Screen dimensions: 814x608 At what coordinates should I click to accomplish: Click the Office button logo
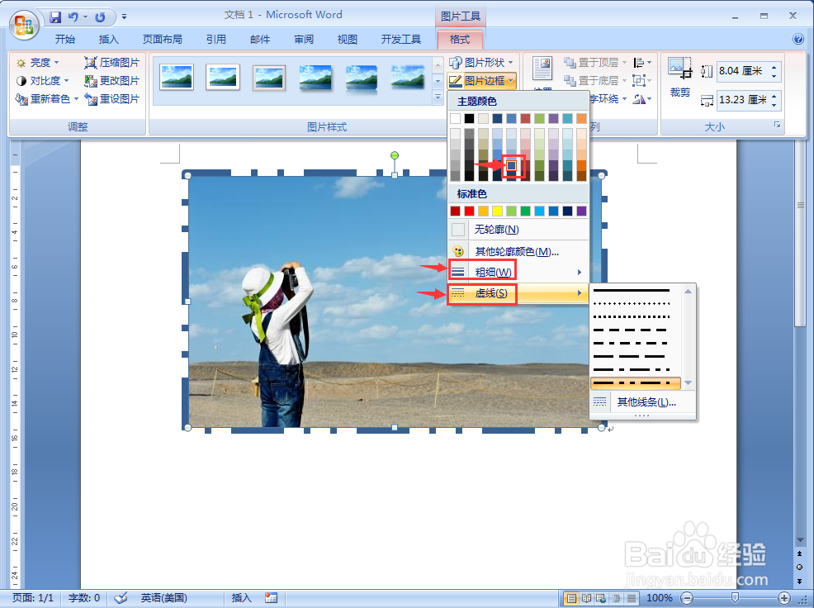pos(25,25)
